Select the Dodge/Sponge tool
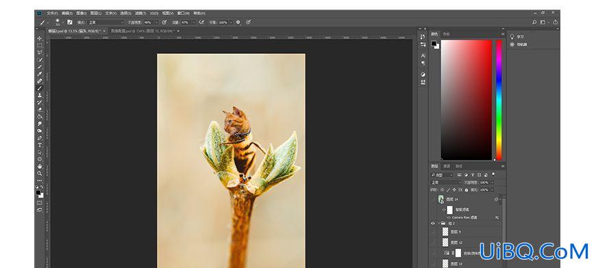 [x=40, y=131]
